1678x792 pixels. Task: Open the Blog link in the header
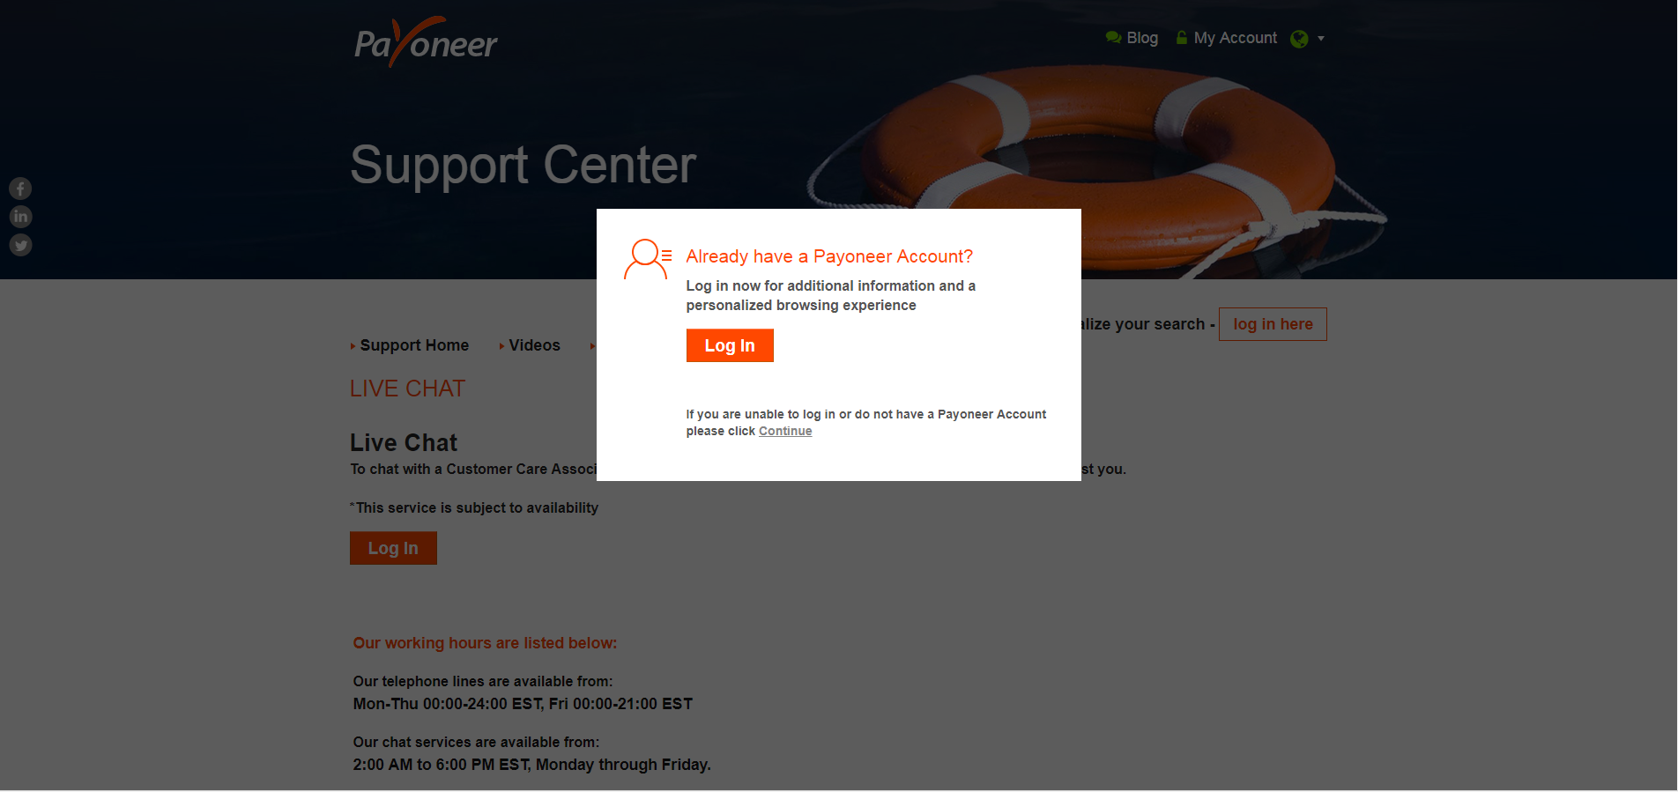[x=1142, y=38]
